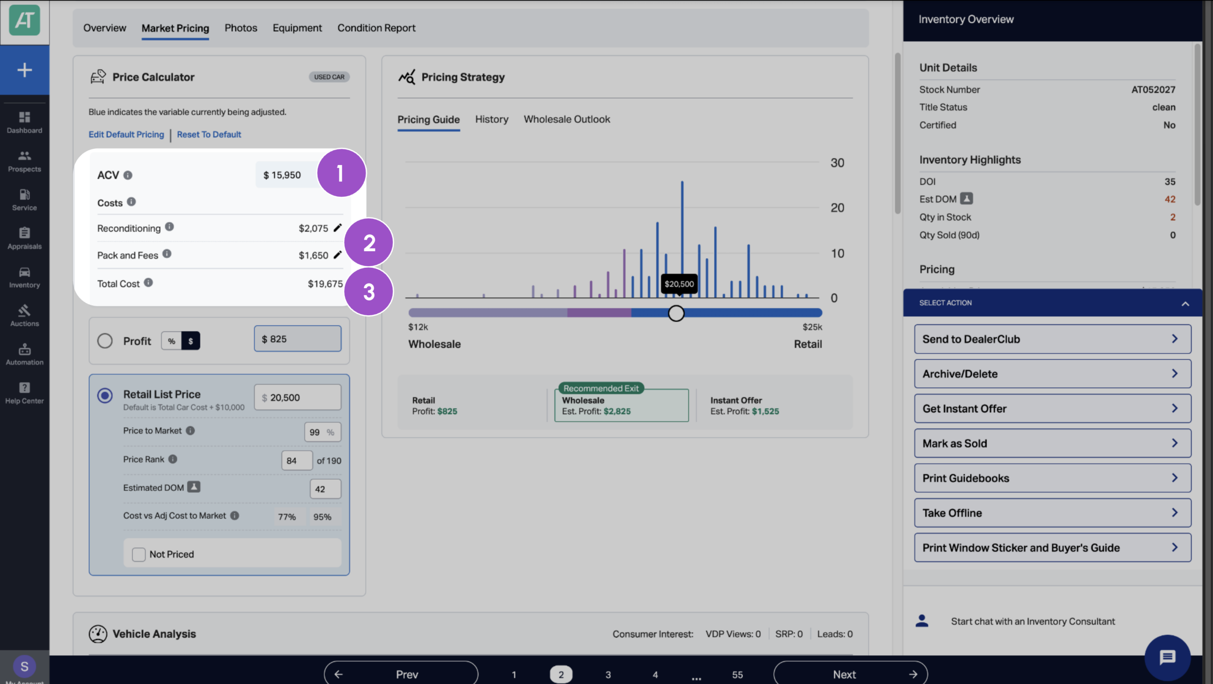
Task: Collapse the Select Action panel
Action: pyautogui.click(x=1185, y=303)
